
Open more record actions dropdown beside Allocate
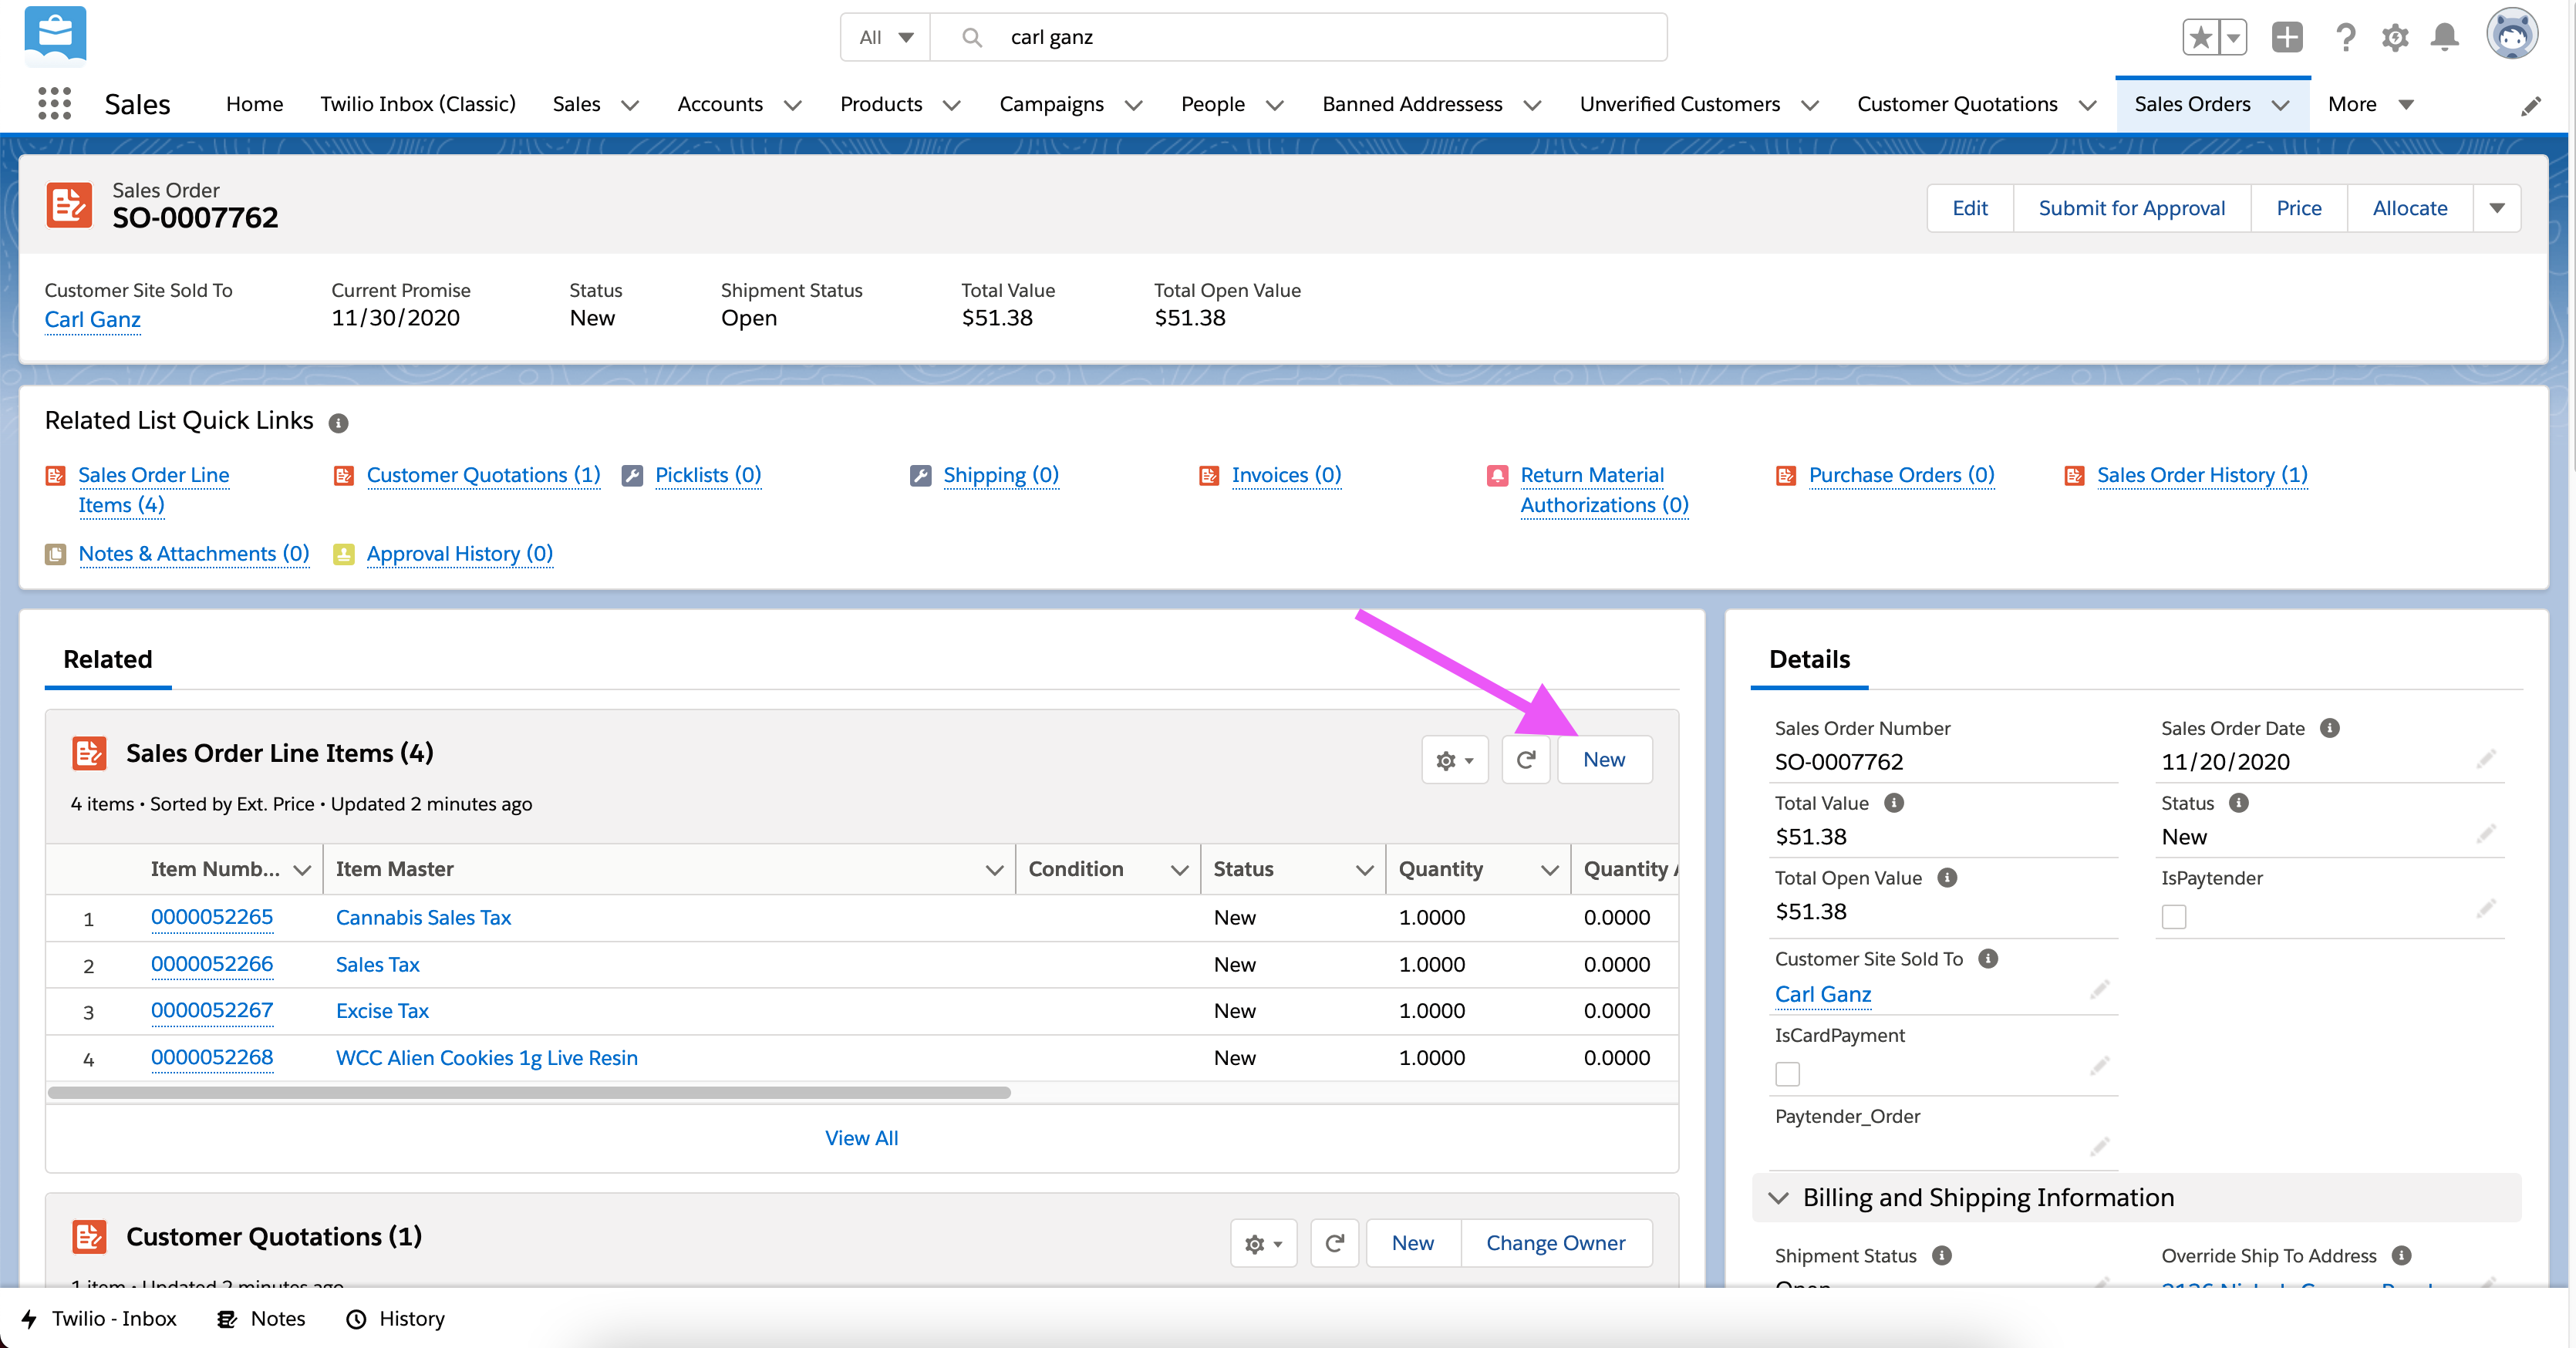(2497, 208)
